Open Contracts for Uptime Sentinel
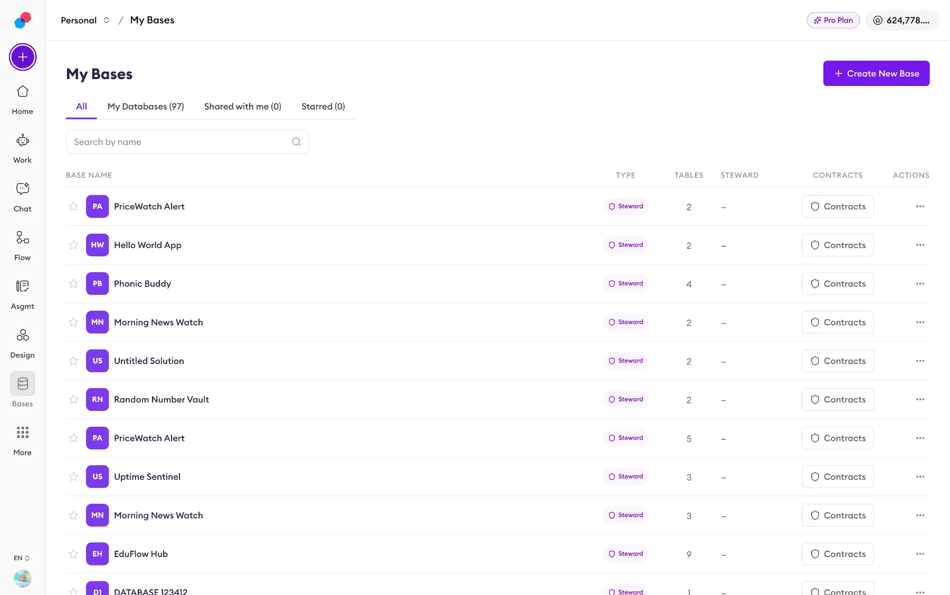This screenshot has width=950, height=595. point(838,476)
